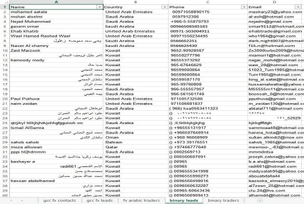304x204 pixels.
Task: Select column C header
Action: 208,2
